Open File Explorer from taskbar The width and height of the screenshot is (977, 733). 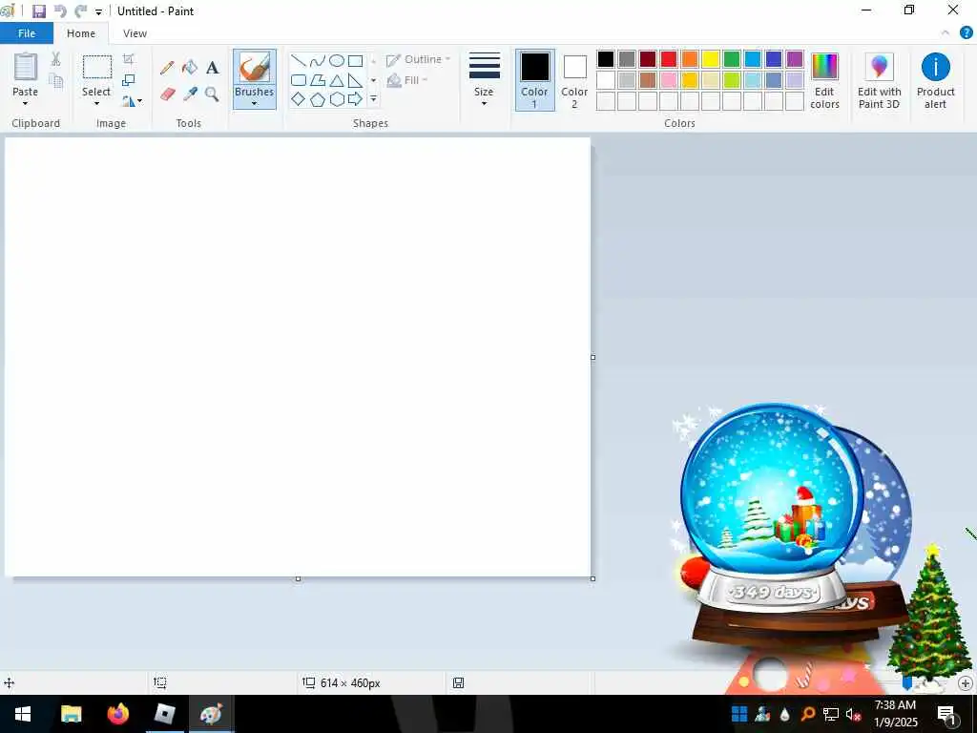coord(71,714)
